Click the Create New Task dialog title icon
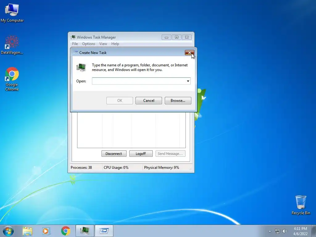Image resolution: width=316 pixels, height=237 pixels. [x=76, y=52]
